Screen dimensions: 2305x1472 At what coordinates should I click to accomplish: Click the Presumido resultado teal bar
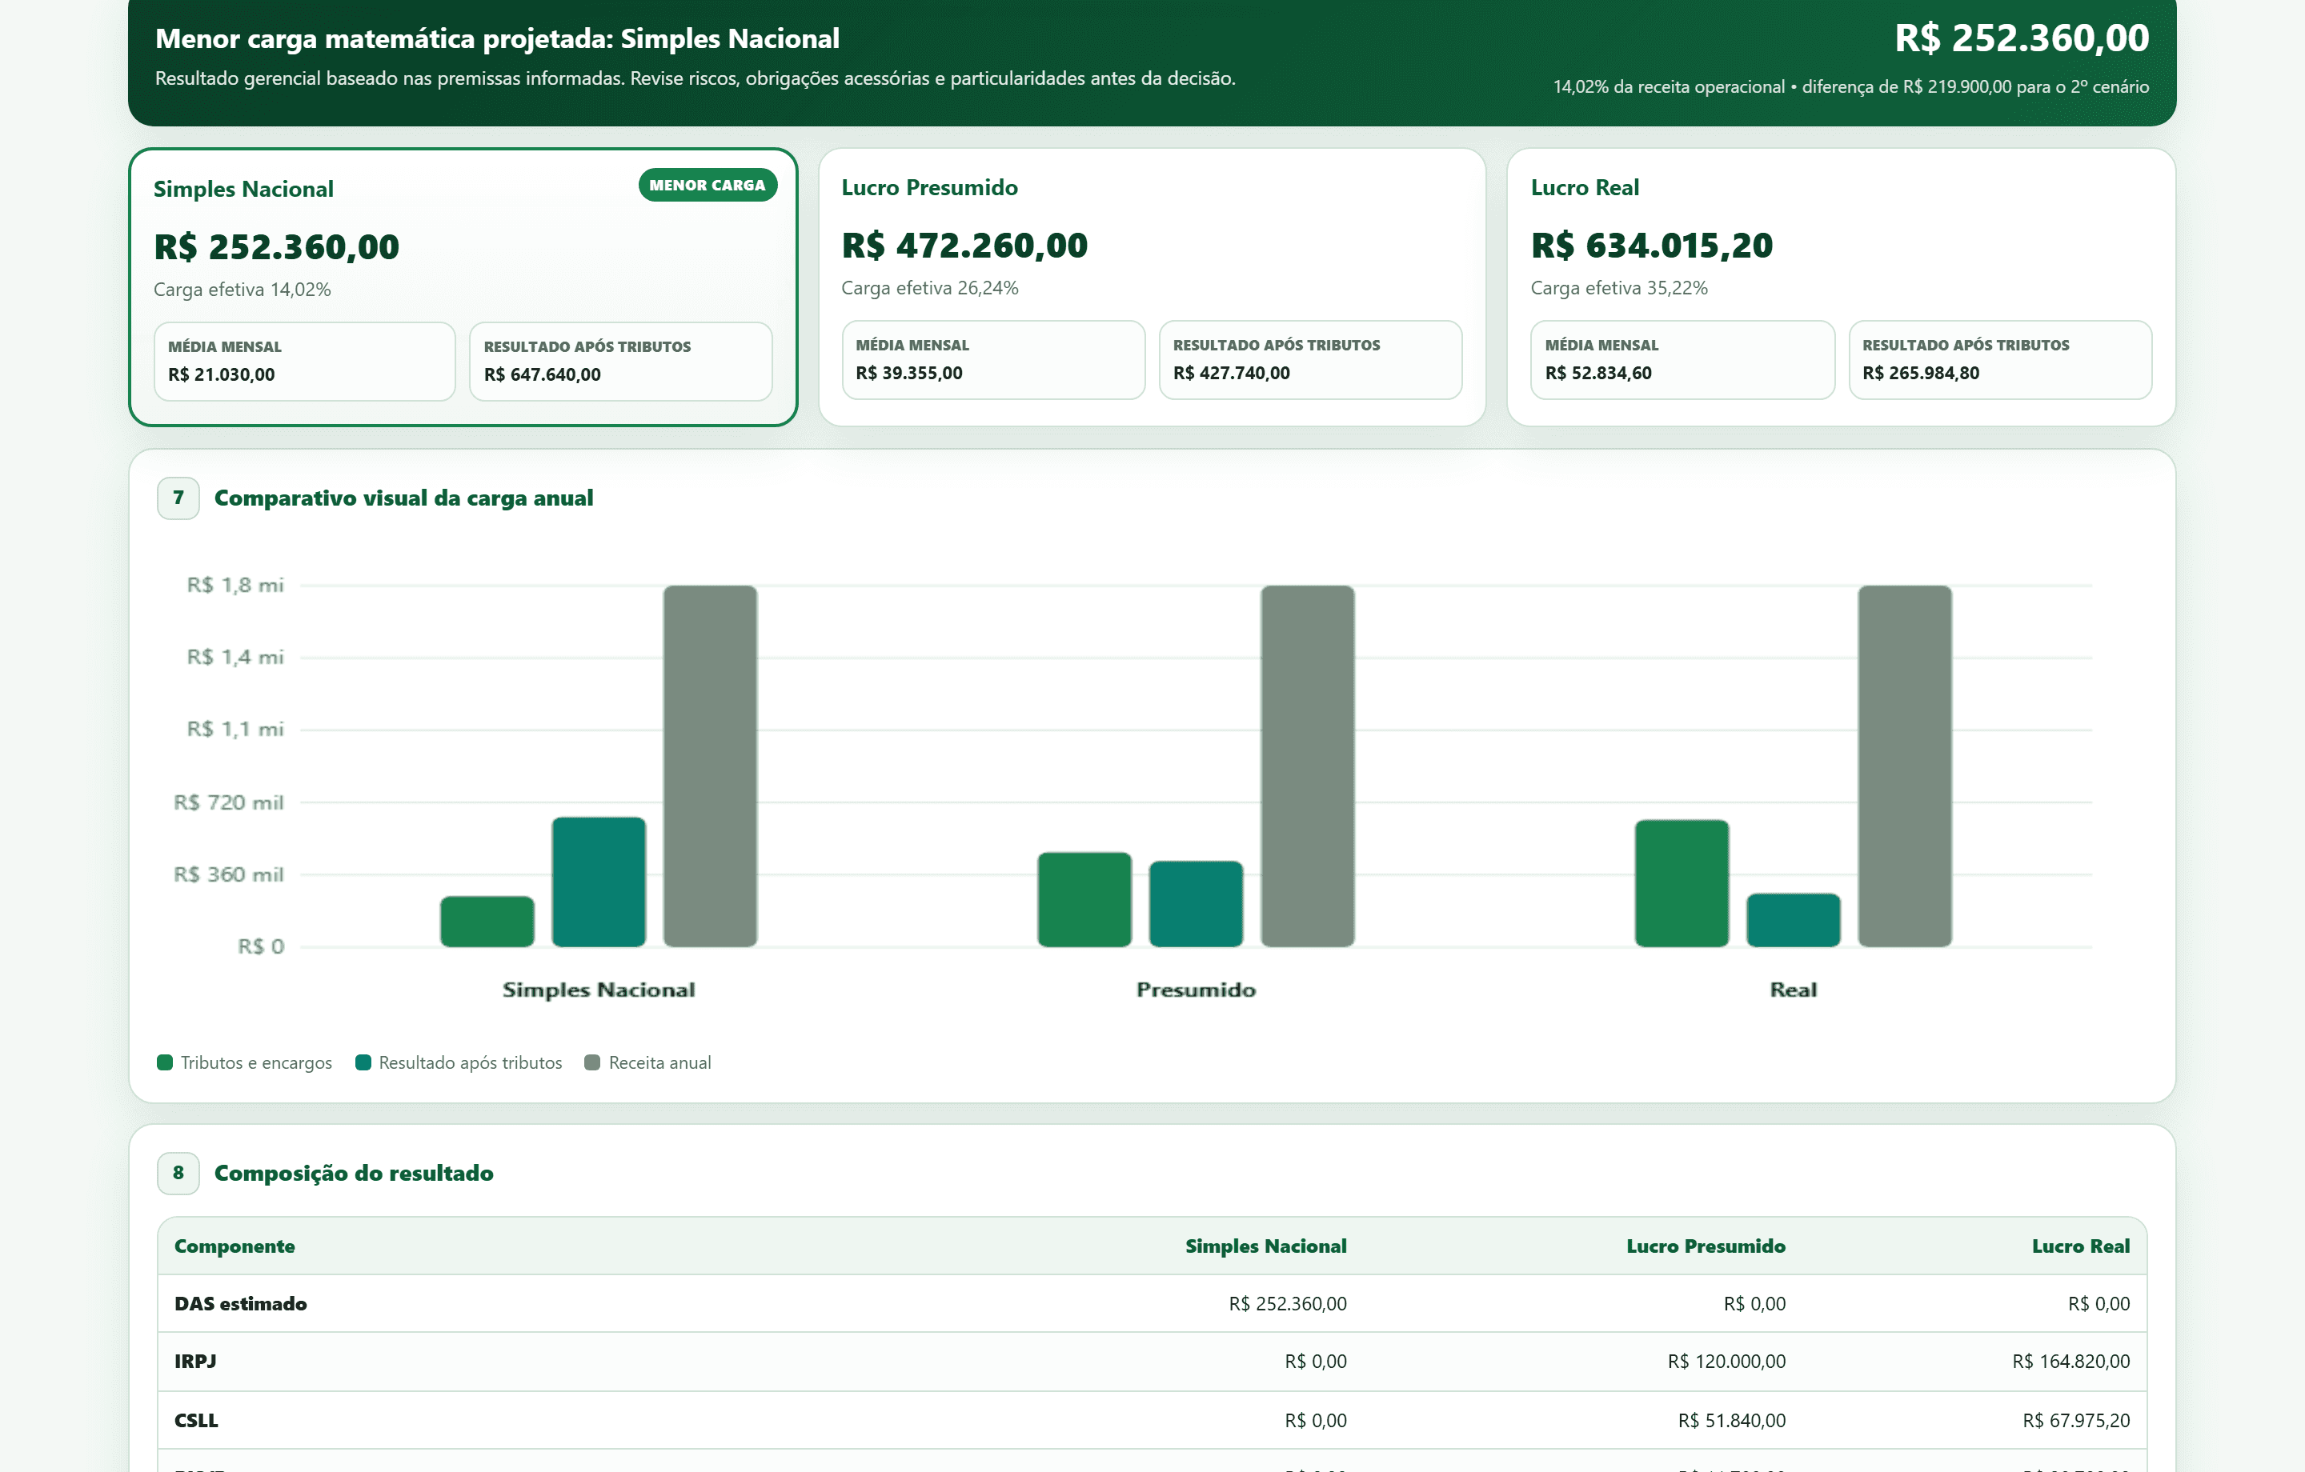[1196, 905]
